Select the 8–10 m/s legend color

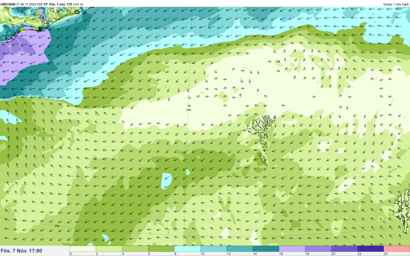188,249
